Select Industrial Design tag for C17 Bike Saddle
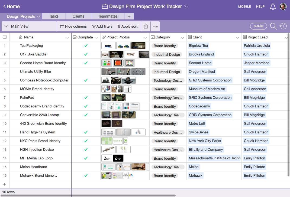 (167, 54)
